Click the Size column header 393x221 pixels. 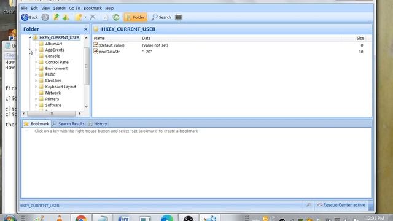point(360,38)
